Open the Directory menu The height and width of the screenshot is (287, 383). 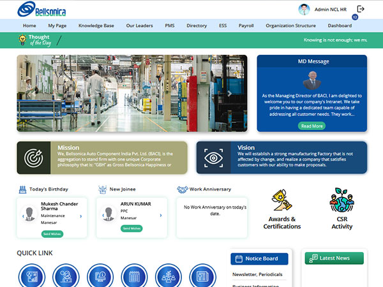[197, 26]
